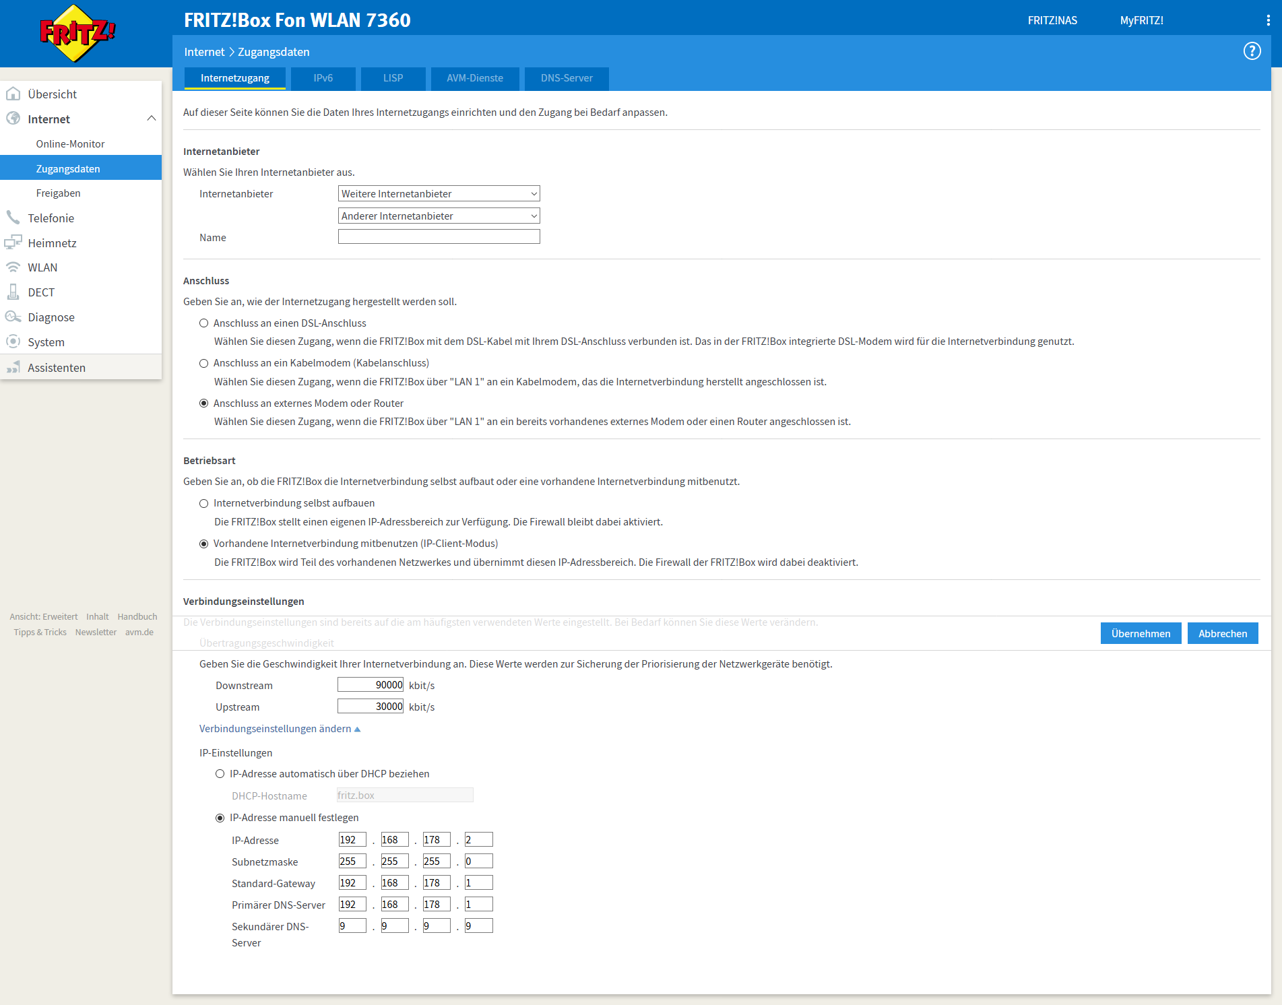Open the MyFRITZ! link

[x=1141, y=20]
